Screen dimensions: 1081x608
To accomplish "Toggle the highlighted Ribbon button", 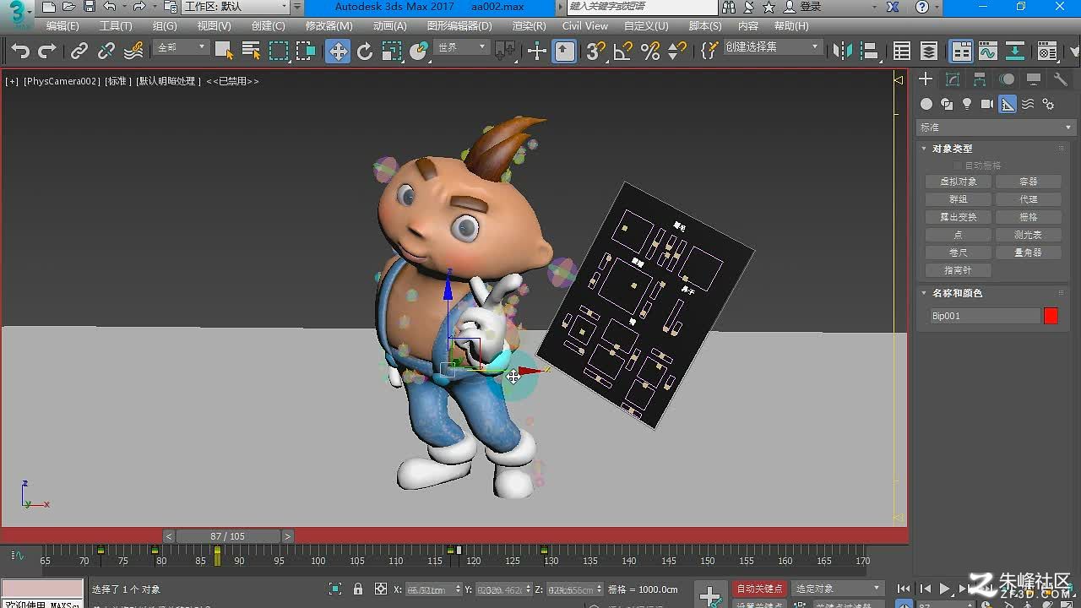I will (x=961, y=52).
